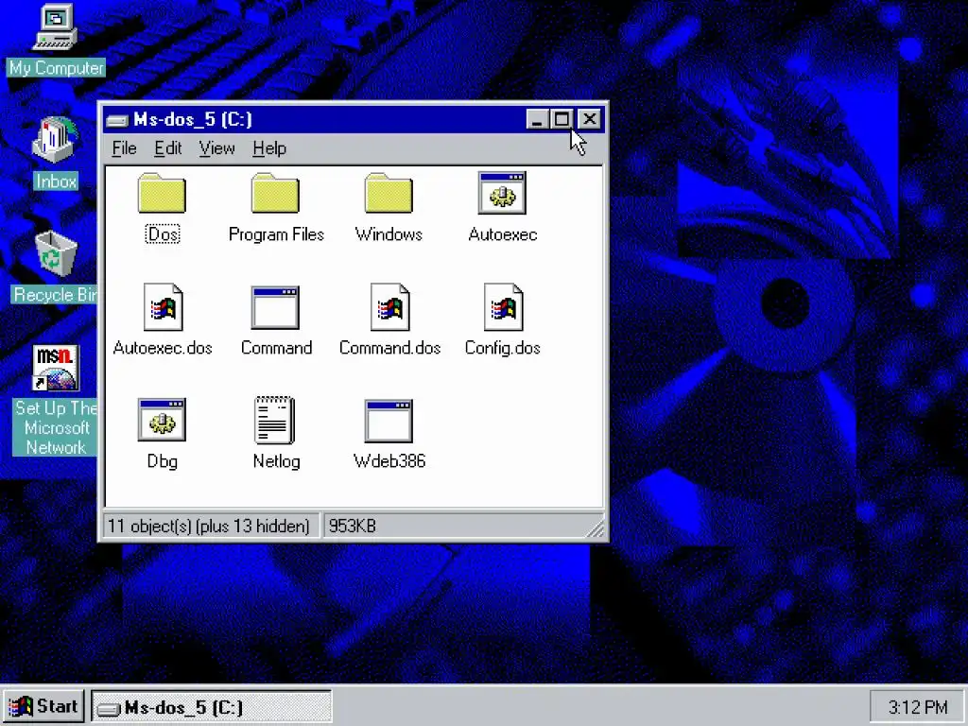Click the drive icon in title bar

pos(116,120)
